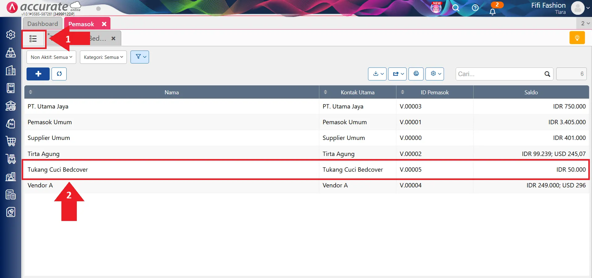Screen dimensions: 592x278
Task: Click the blue add new supplier button
Action: point(38,74)
